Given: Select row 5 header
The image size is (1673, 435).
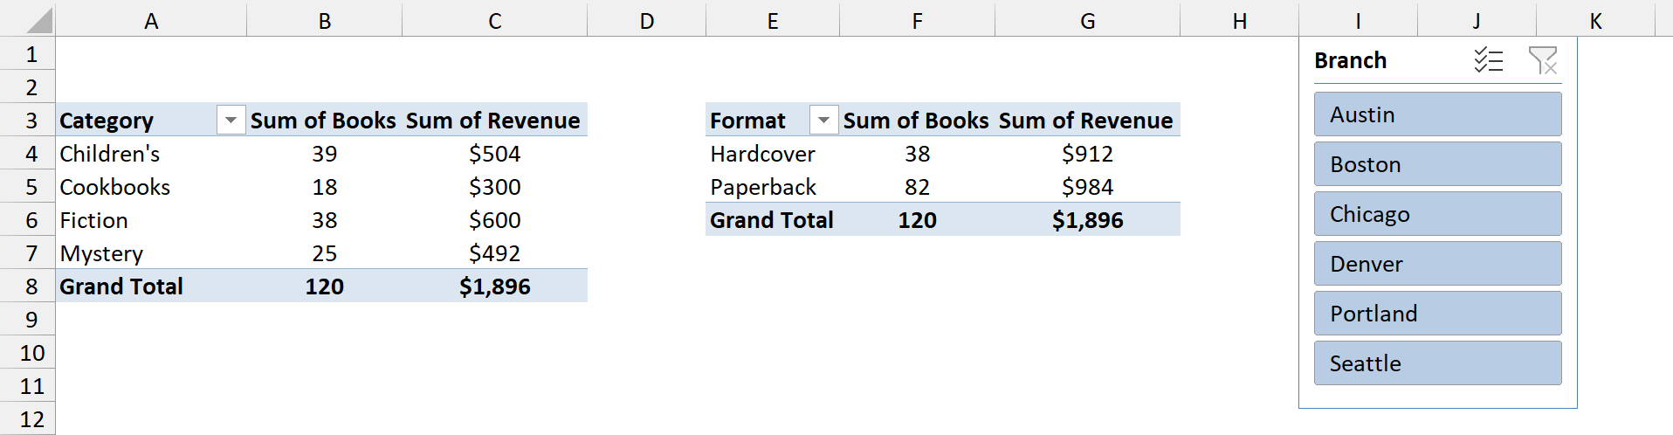Looking at the screenshot, I should pyautogui.click(x=28, y=187).
